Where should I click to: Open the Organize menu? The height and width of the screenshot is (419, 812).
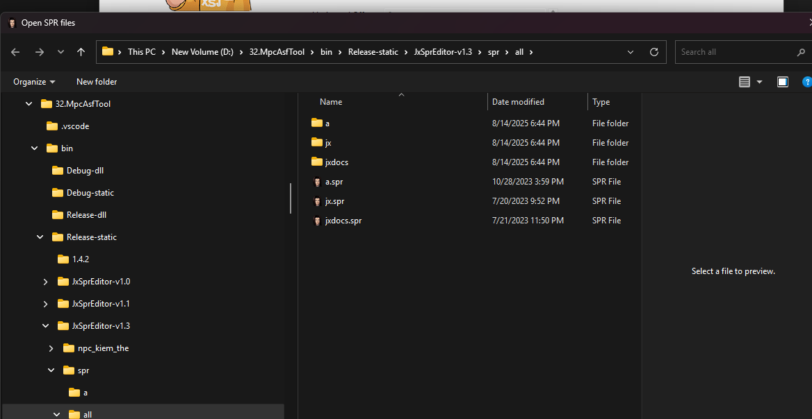[x=34, y=82]
